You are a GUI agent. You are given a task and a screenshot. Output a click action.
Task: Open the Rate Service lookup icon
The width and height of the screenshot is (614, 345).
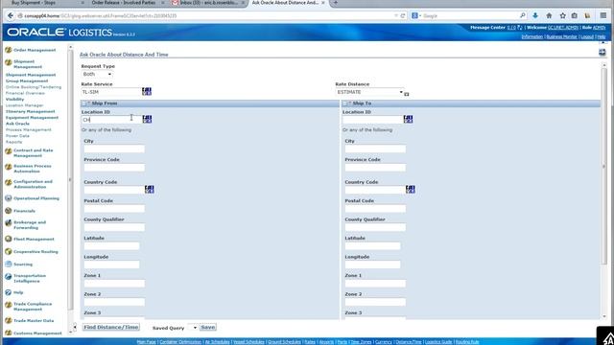[x=147, y=92]
